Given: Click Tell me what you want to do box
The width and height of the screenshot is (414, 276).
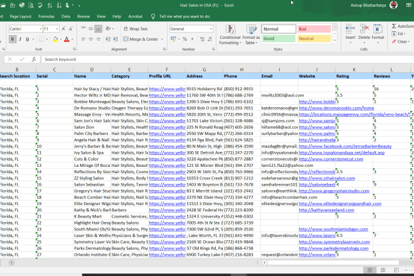Looking at the screenshot, I should (x=184, y=16).
